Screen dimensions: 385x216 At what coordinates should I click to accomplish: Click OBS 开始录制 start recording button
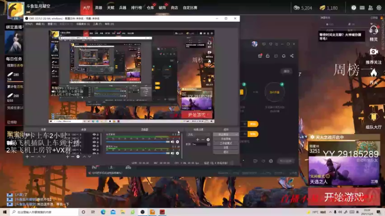tap(226, 139)
